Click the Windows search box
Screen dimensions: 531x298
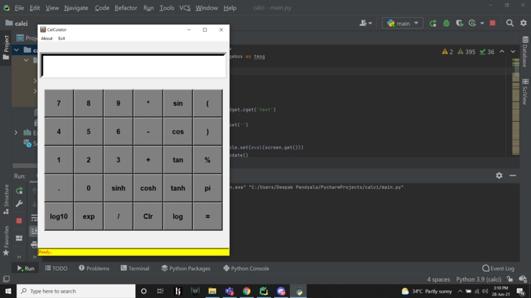[x=76, y=291]
